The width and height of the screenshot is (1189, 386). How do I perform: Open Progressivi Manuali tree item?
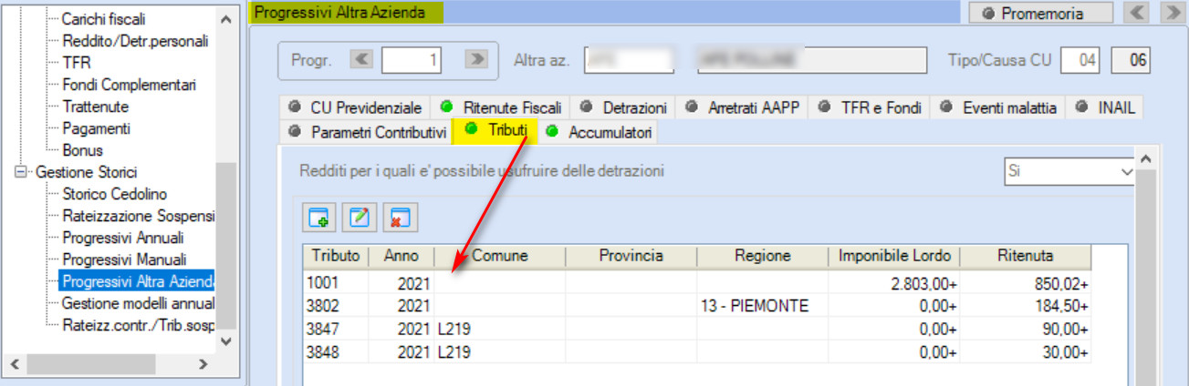click(x=124, y=259)
